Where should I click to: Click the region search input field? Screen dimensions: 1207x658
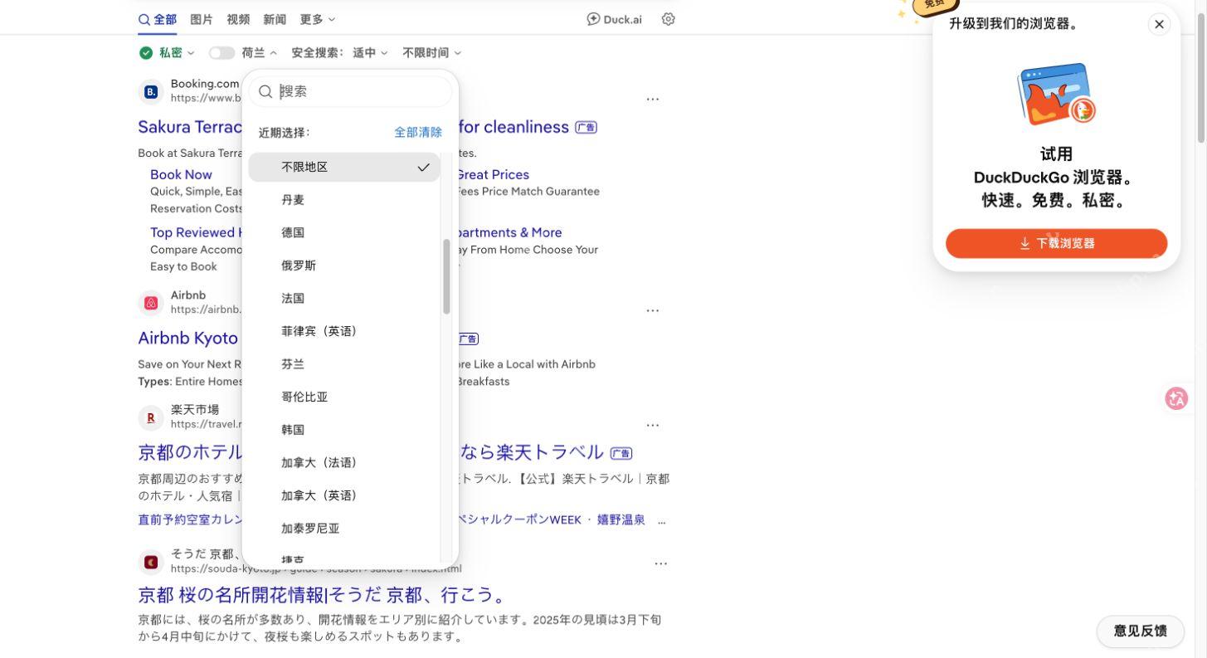pyautogui.click(x=350, y=91)
